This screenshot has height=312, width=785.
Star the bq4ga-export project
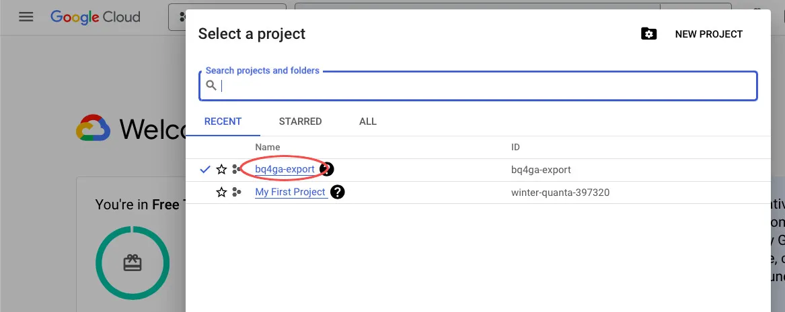pos(221,170)
